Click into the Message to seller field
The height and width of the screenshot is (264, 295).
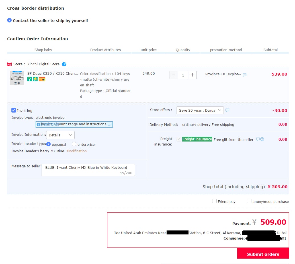pos(88,170)
